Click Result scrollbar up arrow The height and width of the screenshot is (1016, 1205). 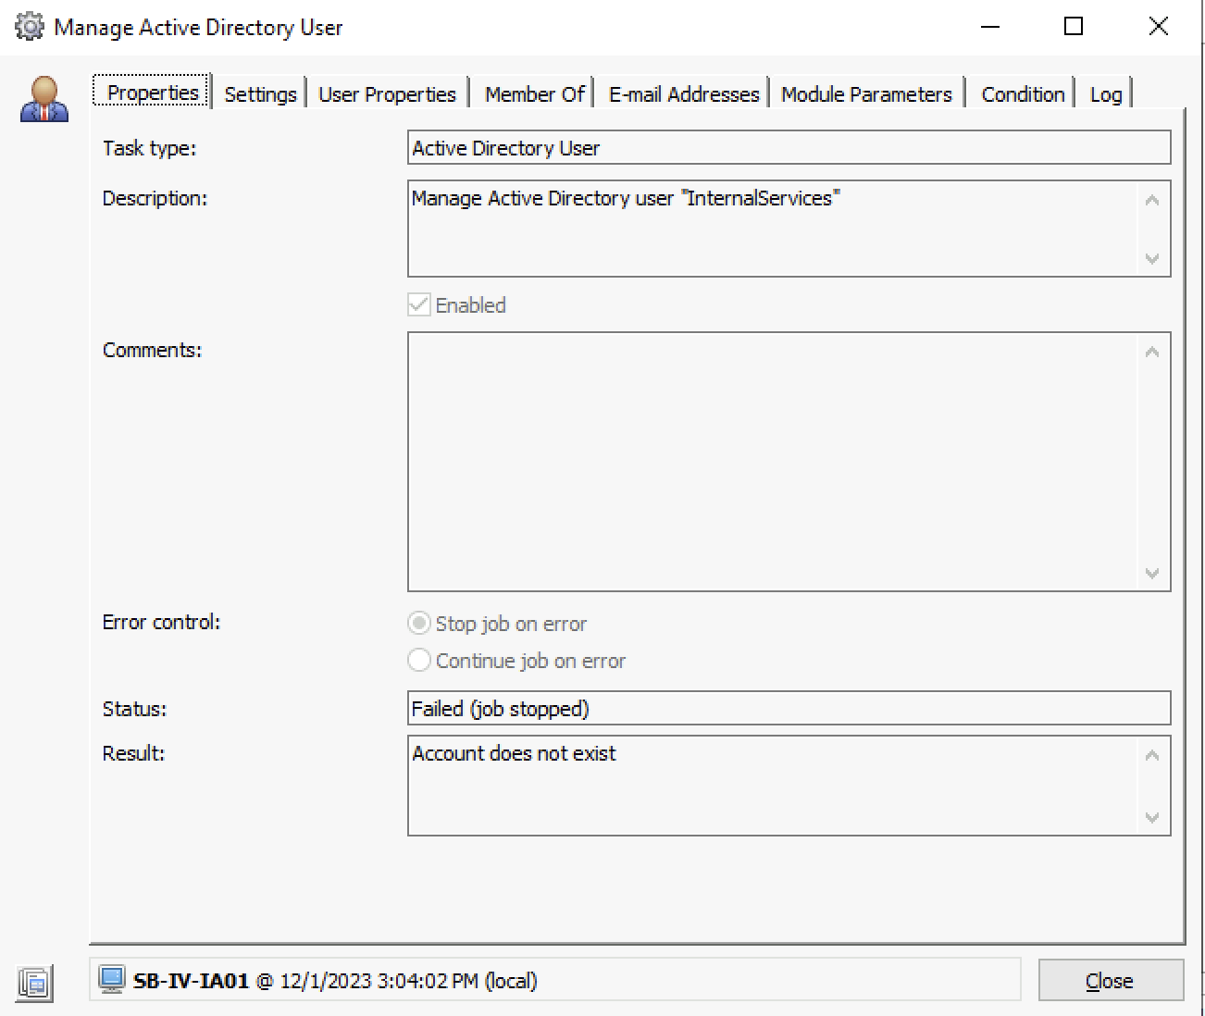pyautogui.click(x=1152, y=755)
